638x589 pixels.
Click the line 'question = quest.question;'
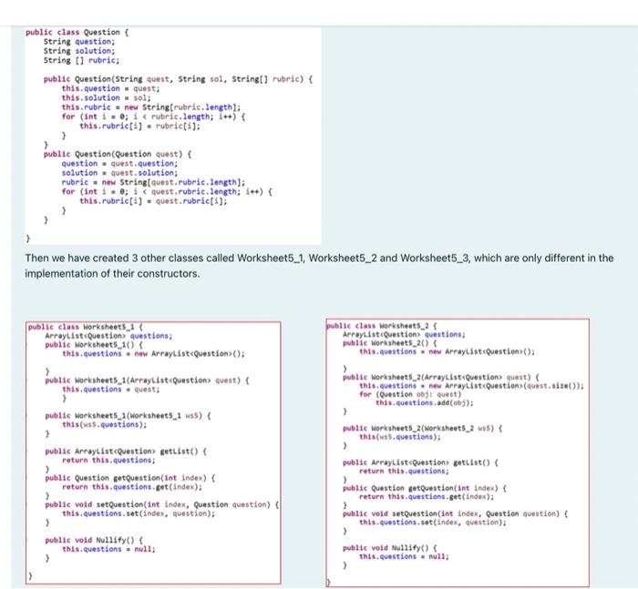pos(119,163)
